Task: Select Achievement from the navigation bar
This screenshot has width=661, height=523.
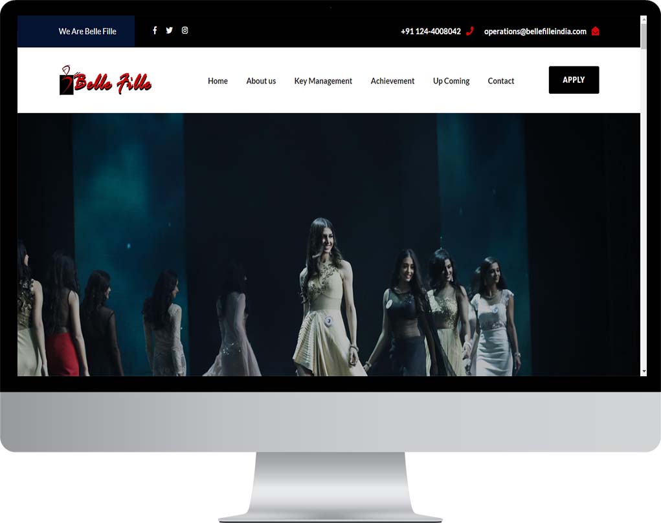Action: point(392,81)
